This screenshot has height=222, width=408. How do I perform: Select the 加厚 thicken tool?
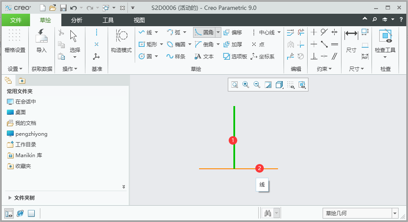tap(233, 44)
